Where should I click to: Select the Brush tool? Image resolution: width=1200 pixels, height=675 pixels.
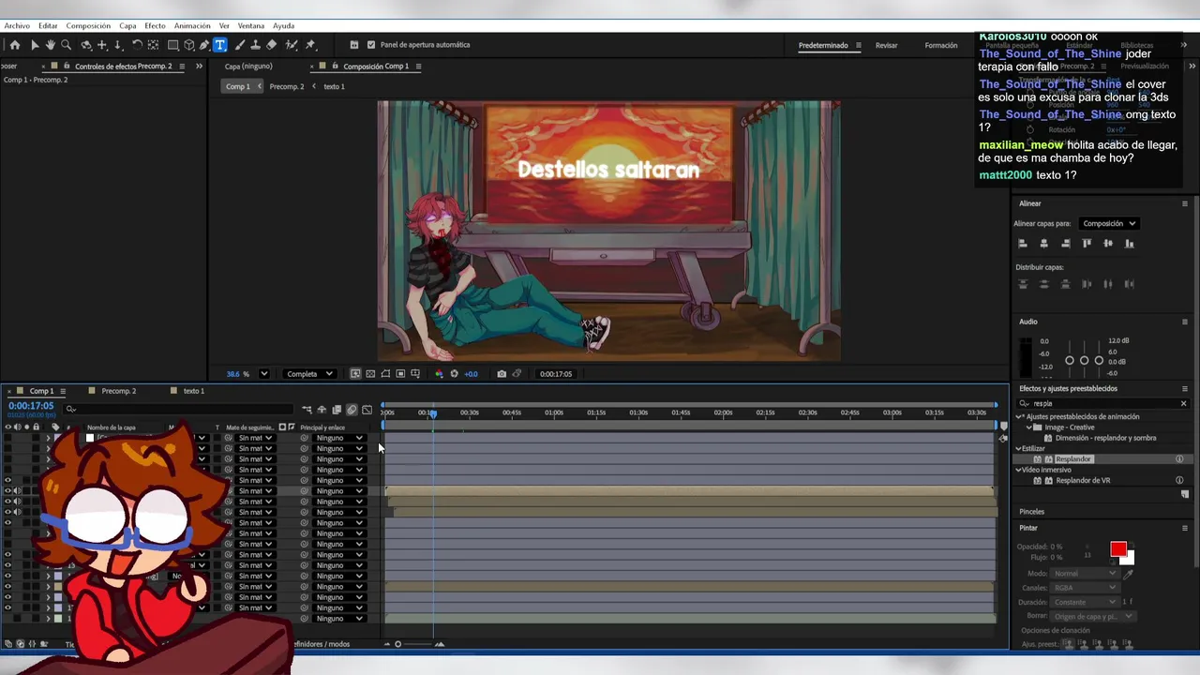240,45
